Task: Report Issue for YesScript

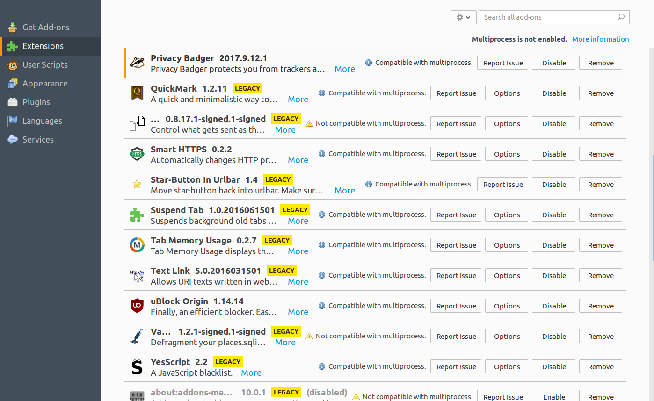Action: (456, 367)
